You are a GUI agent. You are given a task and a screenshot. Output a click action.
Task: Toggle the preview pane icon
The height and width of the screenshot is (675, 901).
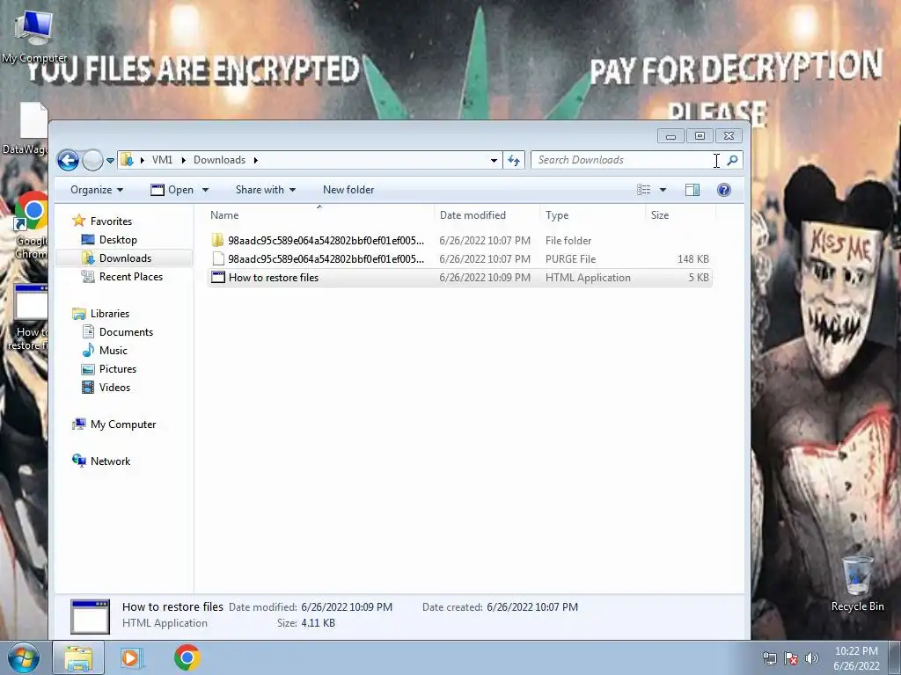click(692, 190)
